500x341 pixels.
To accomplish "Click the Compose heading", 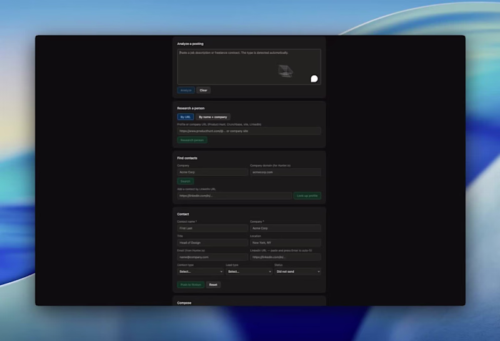I will coord(184,303).
